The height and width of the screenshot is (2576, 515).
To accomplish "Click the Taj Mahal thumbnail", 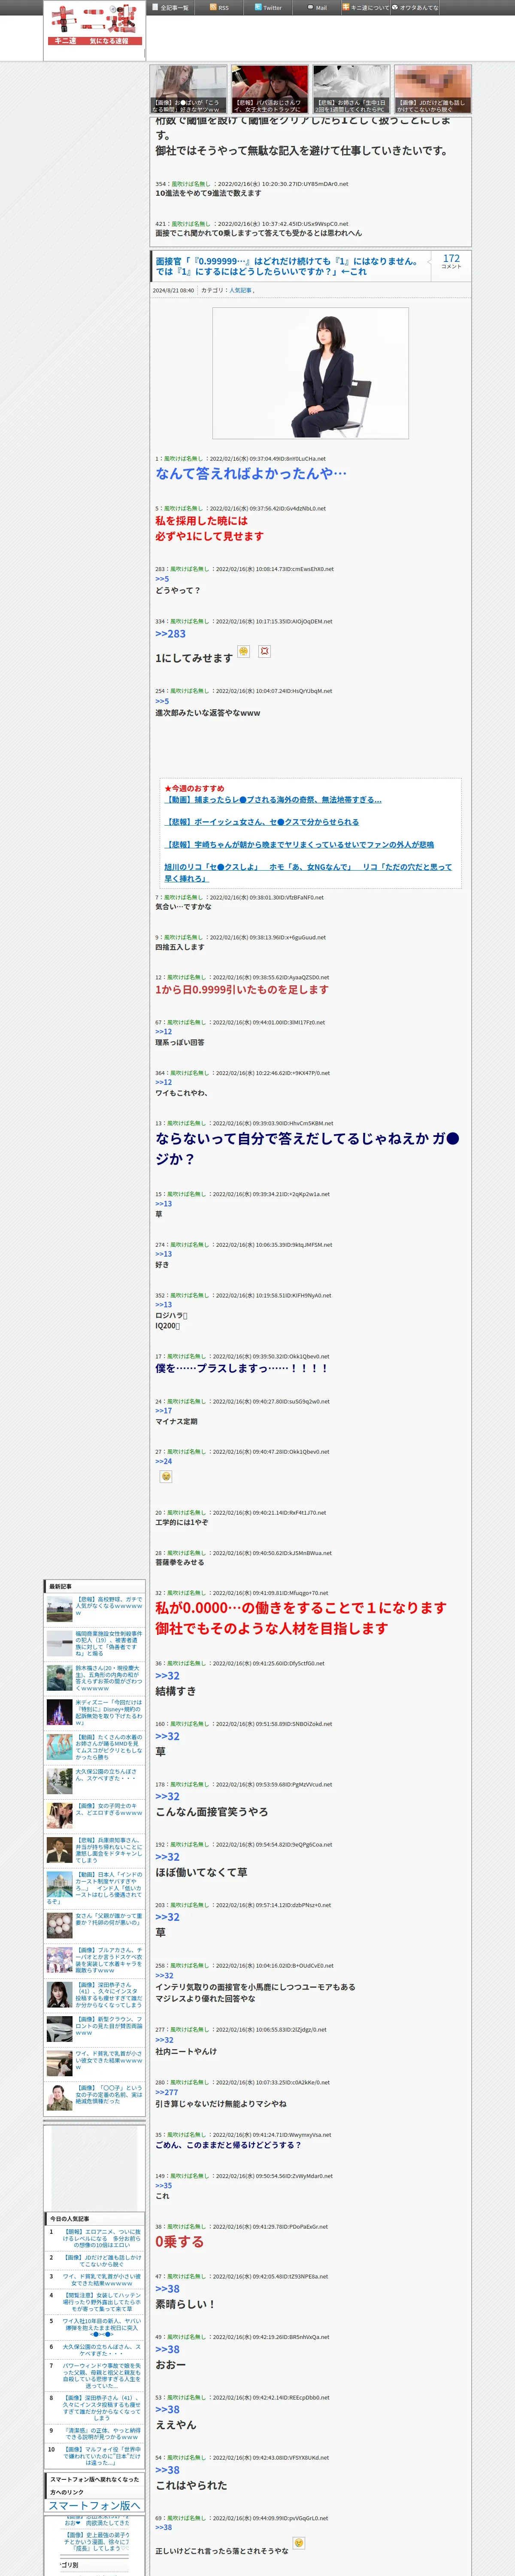I will click(59, 1884).
